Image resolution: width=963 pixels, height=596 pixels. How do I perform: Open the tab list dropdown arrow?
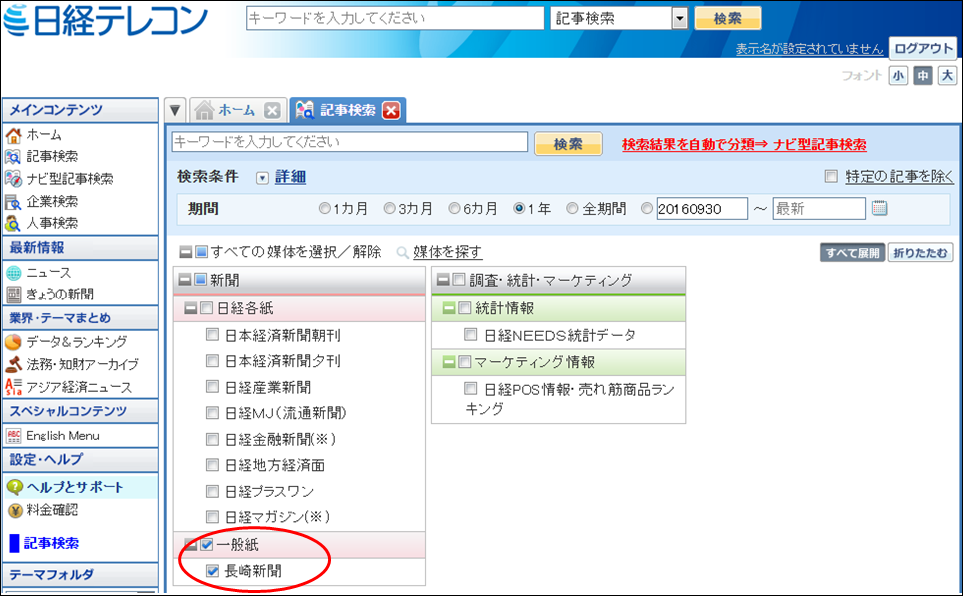175,111
